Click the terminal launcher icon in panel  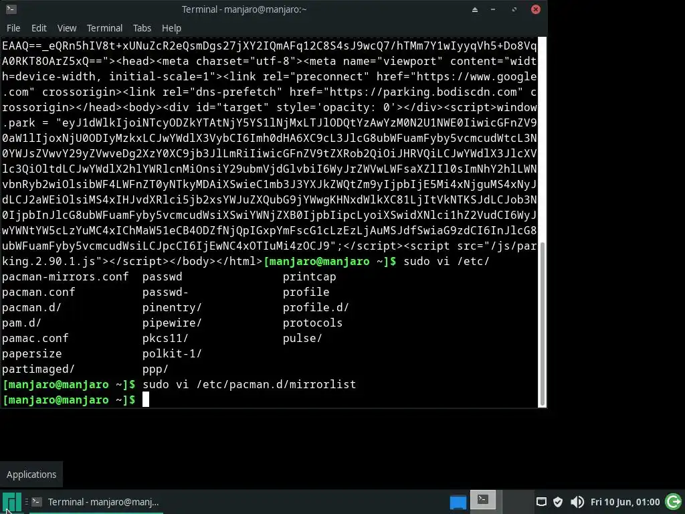(483, 499)
